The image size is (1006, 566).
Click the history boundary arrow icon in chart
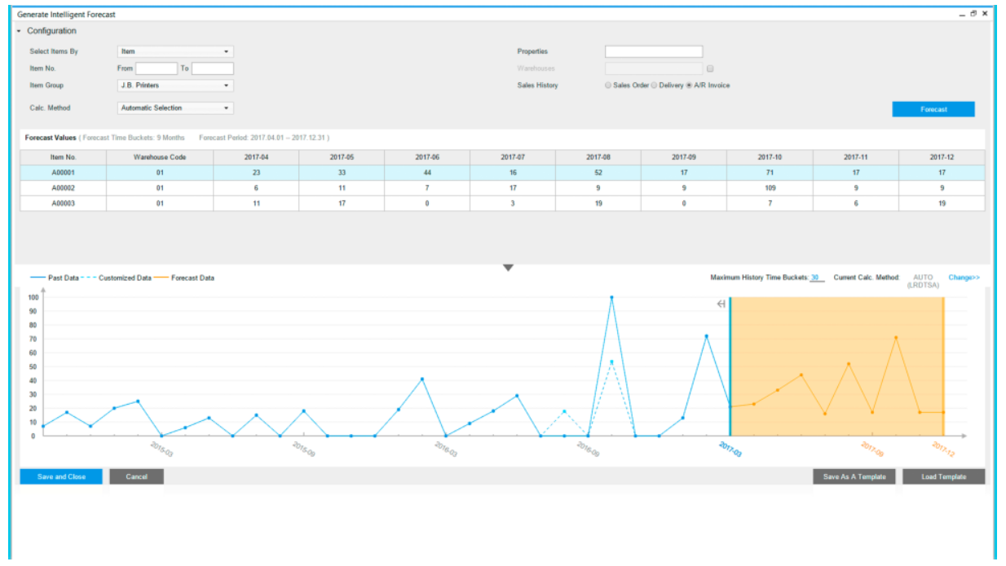721,305
